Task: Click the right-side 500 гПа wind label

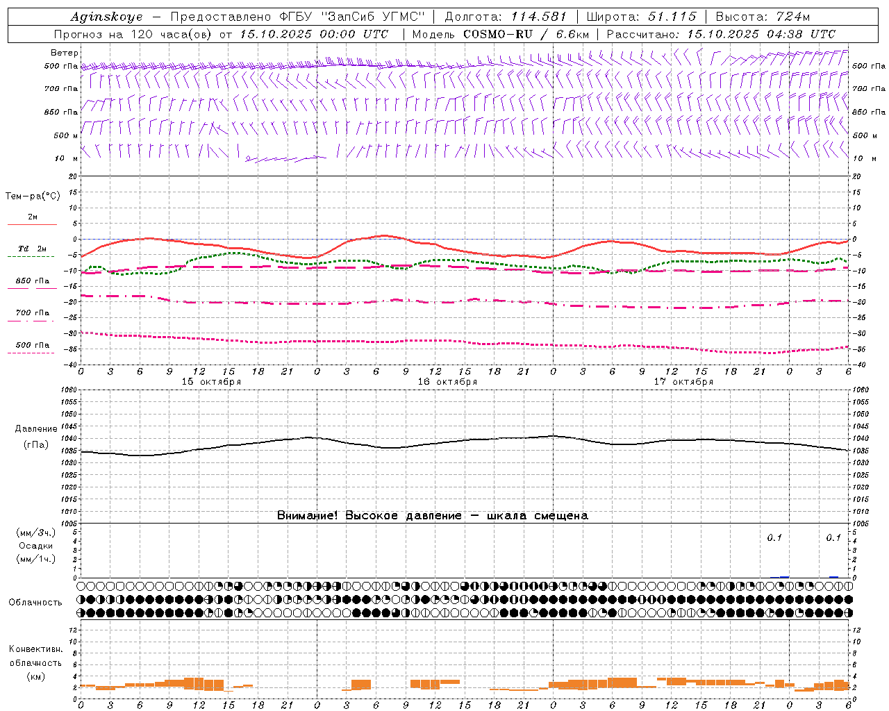Action: point(869,66)
